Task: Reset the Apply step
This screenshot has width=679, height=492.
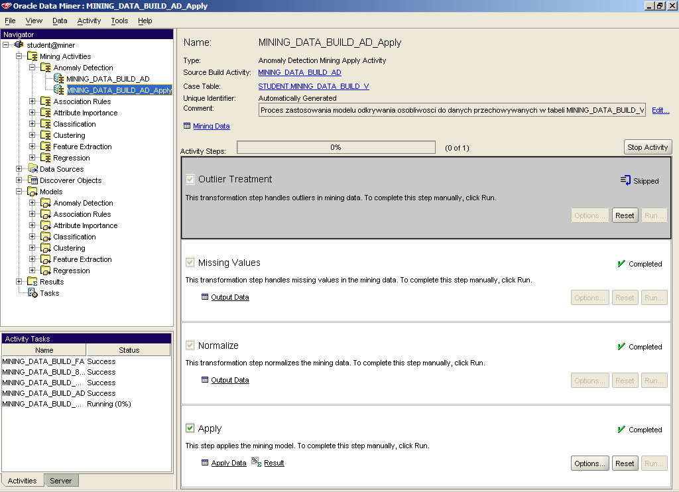Action: point(625,463)
